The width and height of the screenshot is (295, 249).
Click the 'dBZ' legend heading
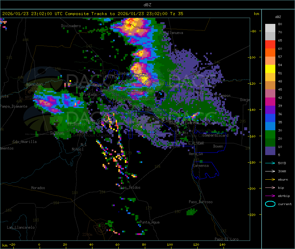[278, 17]
